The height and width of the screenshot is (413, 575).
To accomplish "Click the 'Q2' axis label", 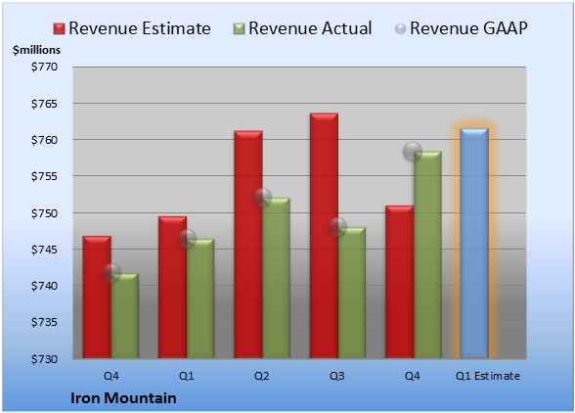I will (x=262, y=376).
